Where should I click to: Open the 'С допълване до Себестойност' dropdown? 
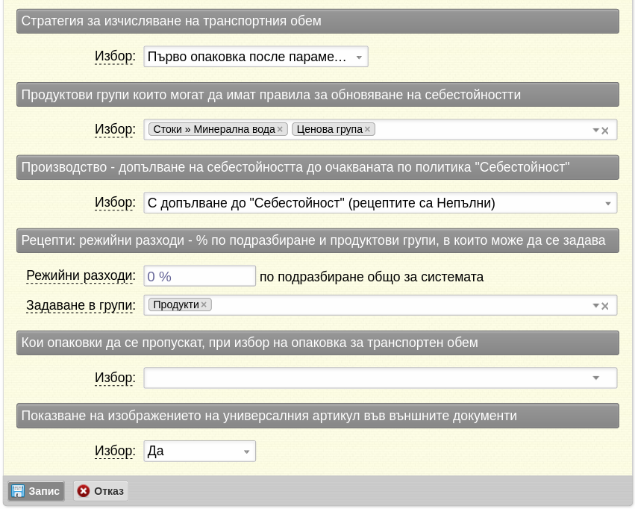(381, 203)
